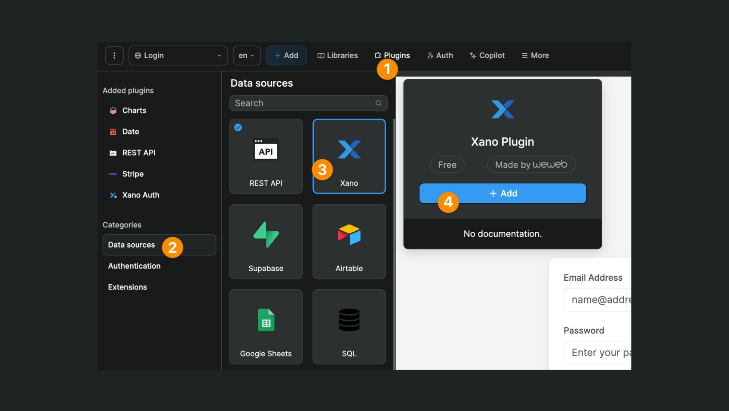This screenshot has width=729, height=411.
Task: Switch to the Libraries tab
Action: (x=337, y=55)
